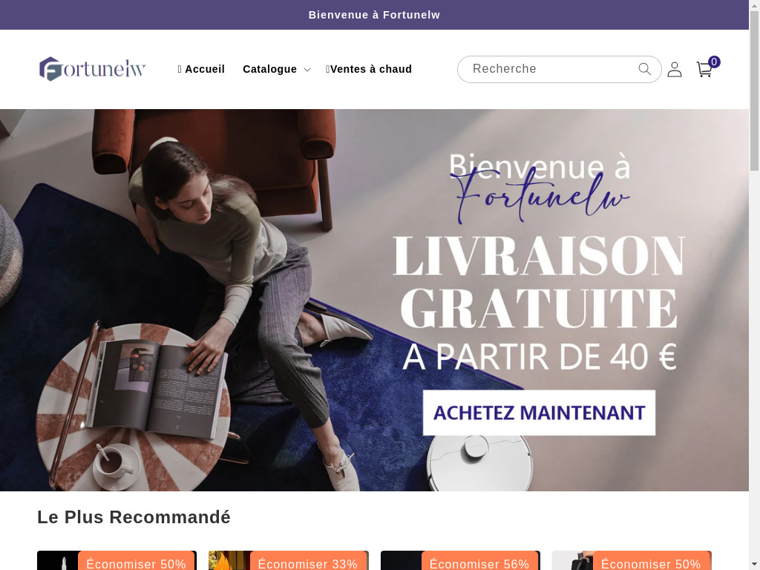Open first product with Économiser 50% badge
The height and width of the screenshot is (570, 760).
pos(117,560)
